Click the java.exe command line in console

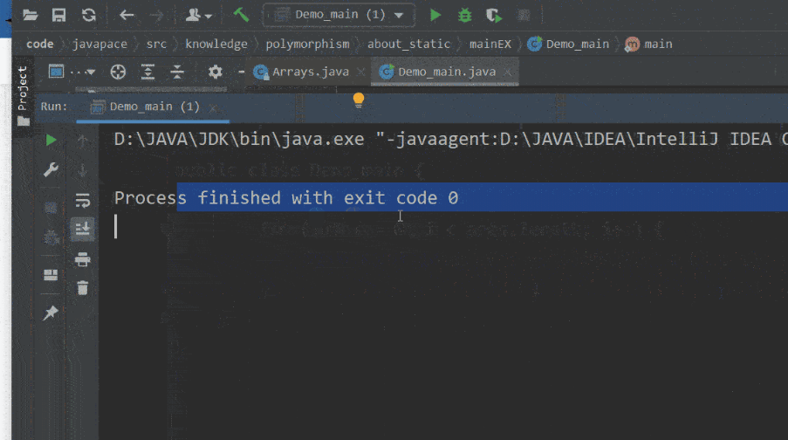tap(451, 140)
